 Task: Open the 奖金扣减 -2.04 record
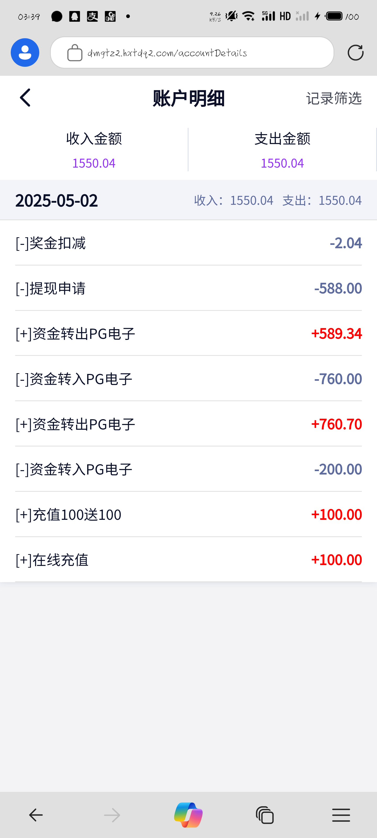coord(188,243)
